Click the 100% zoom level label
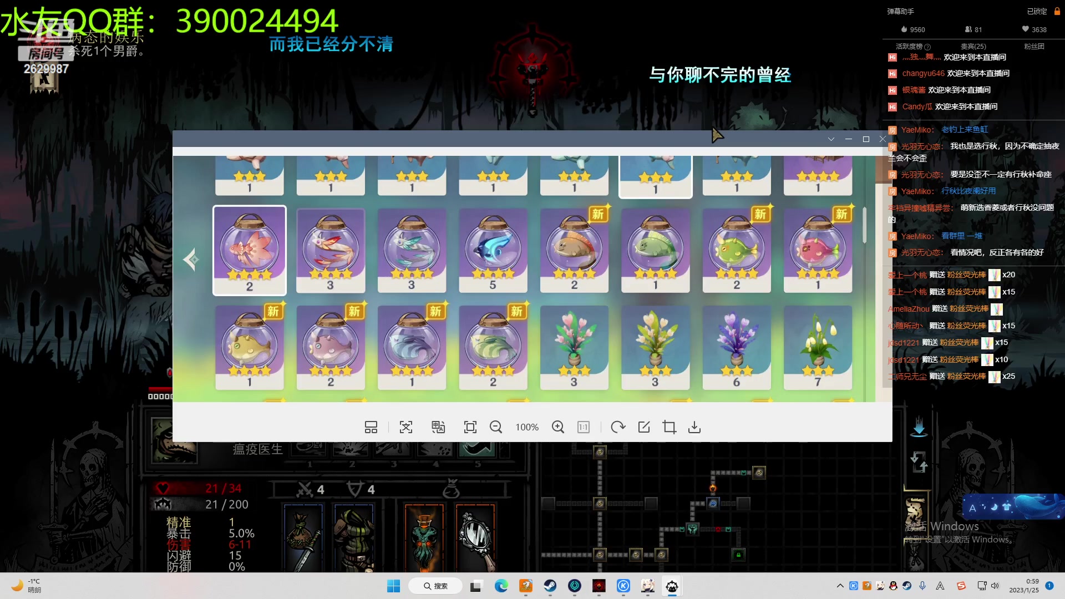The image size is (1065, 599). tap(527, 427)
